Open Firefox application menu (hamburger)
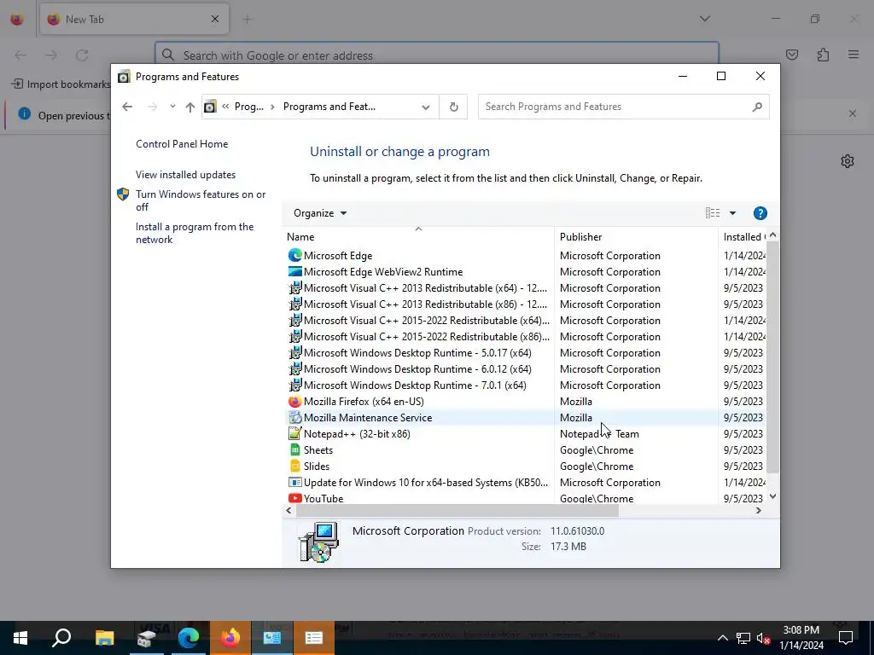 (x=854, y=55)
